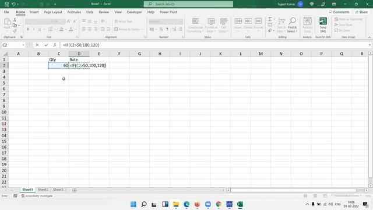
Task: Toggle Underline formatting
Action: pyautogui.click(x=40, y=29)
